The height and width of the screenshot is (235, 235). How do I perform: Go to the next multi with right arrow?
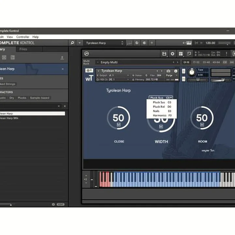pos(178,62)
